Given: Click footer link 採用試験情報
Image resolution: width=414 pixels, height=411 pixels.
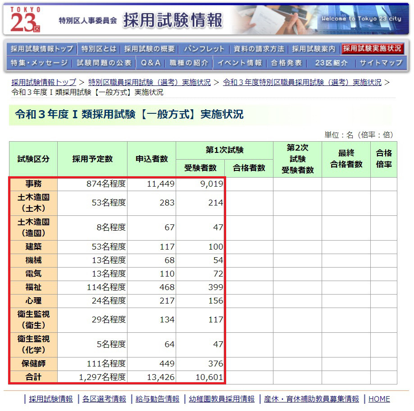Looking at the screenshot, I should point(51,399).
